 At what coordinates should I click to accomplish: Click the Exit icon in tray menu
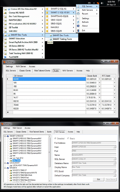click(78, 30)
